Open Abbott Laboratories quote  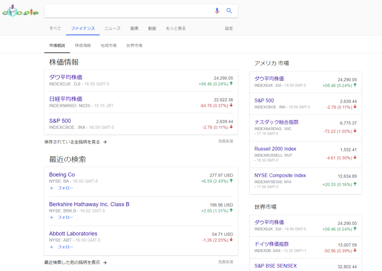pyautogui.click(x=73, y=234)
